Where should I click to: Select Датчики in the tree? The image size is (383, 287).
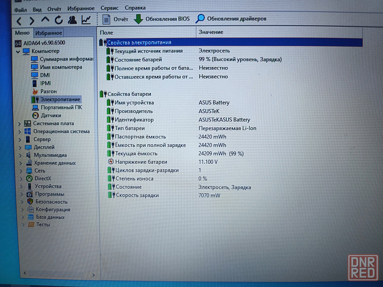[x=51, y=116]
